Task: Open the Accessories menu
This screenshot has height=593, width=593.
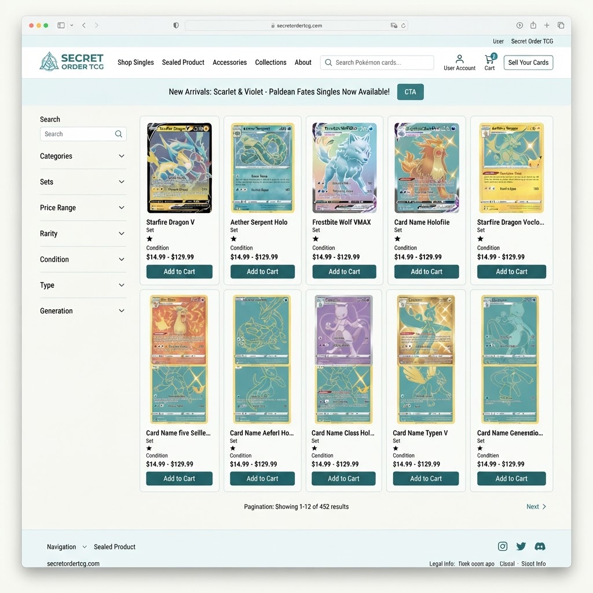Action: 229,63
